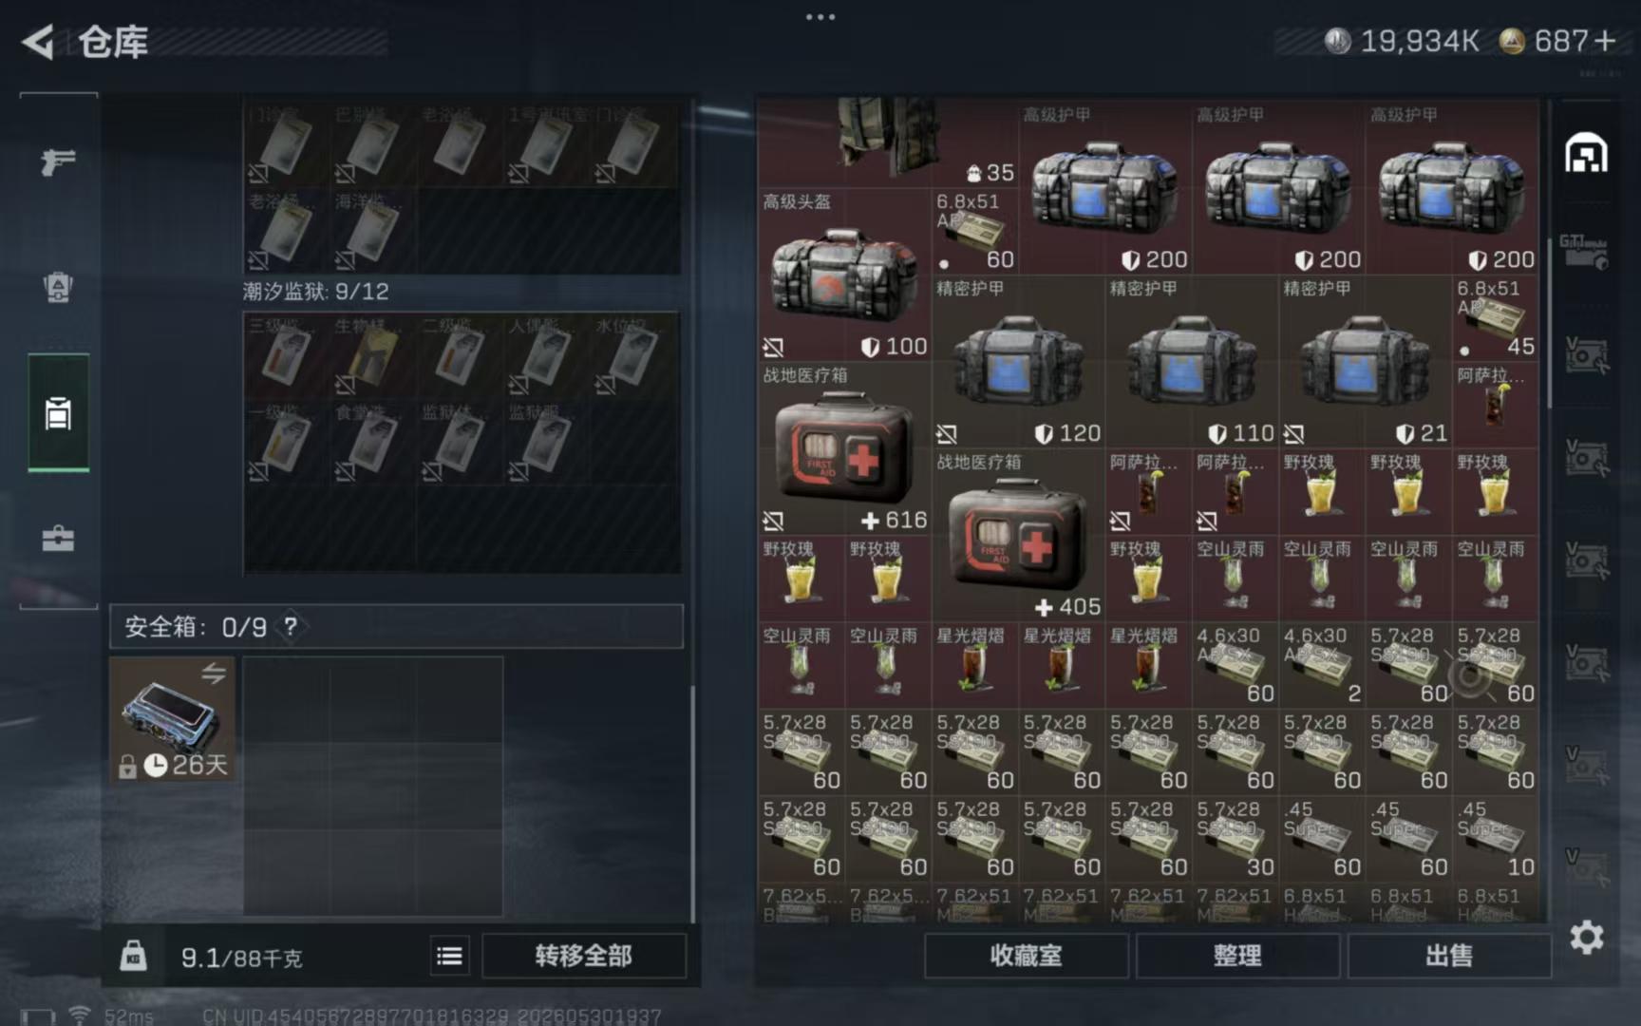
Task: Select the safe box container with 26天
Action: click(172, 719)
